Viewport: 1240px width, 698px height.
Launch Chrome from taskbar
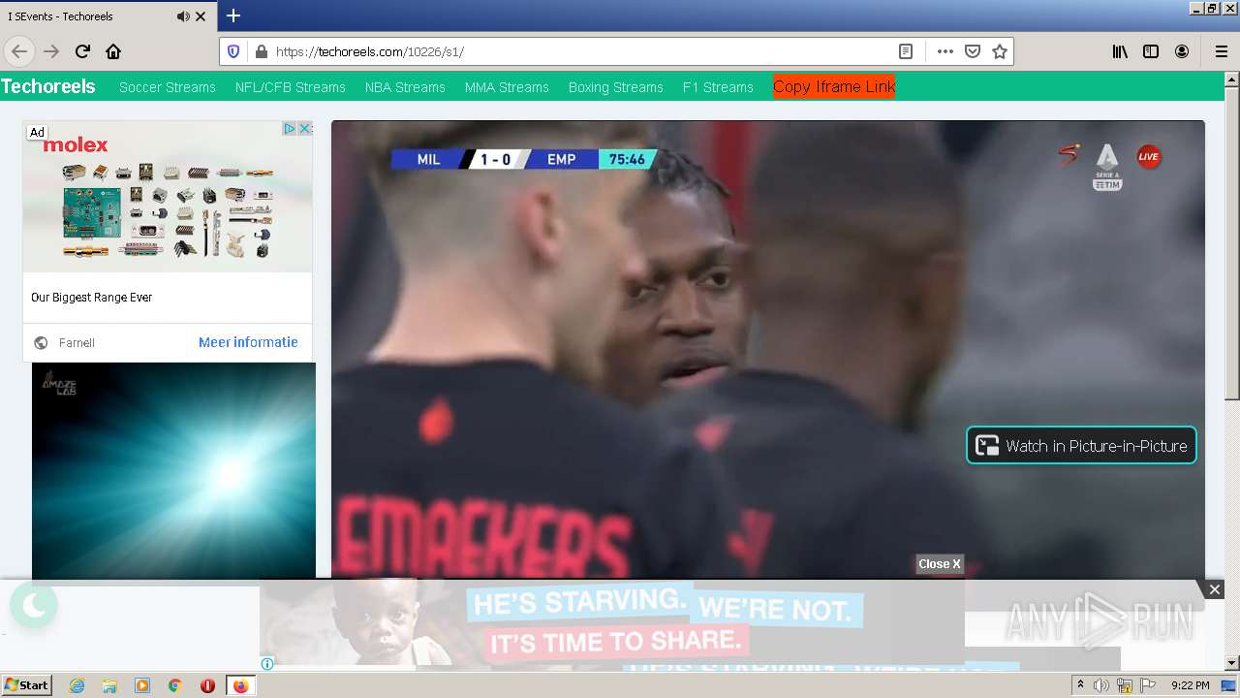pos(175,685)
